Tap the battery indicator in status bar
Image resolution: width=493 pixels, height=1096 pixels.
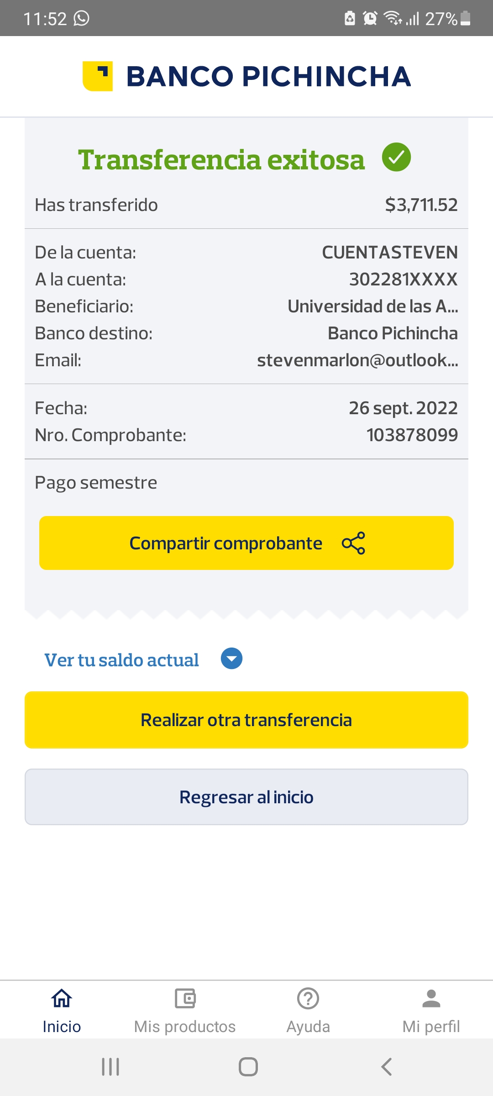coord(465,18)
